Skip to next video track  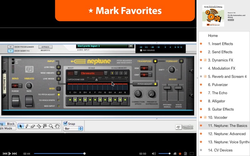click(14, 154)
